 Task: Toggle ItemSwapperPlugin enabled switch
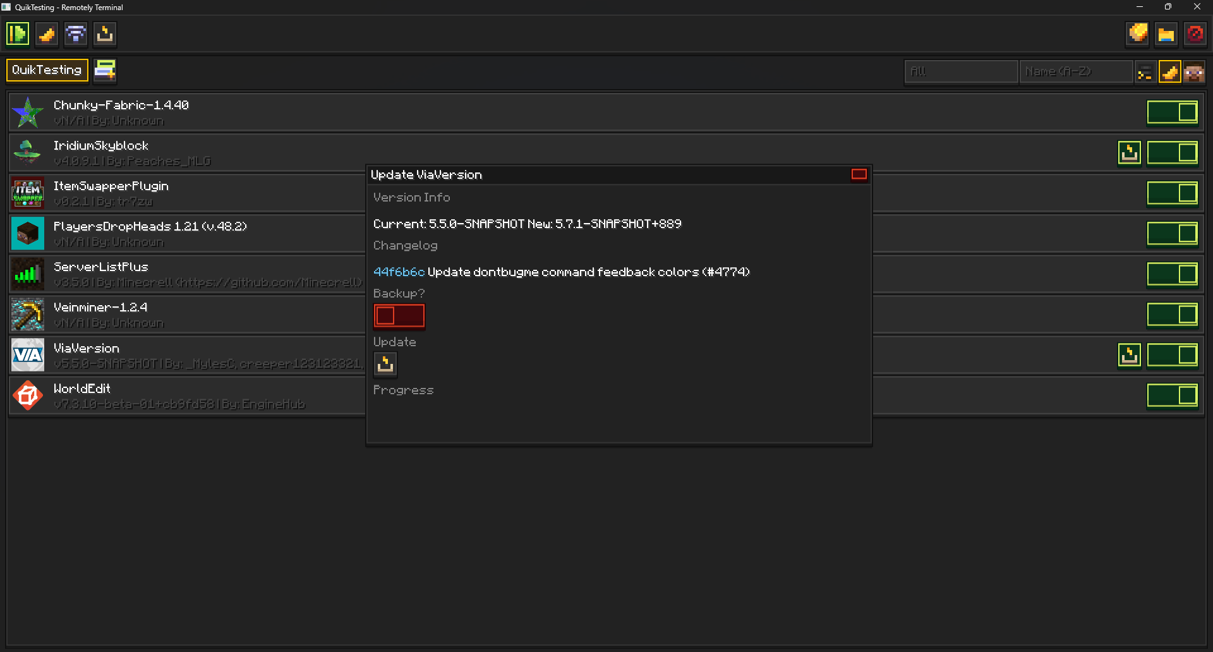tap(1173, 193)
